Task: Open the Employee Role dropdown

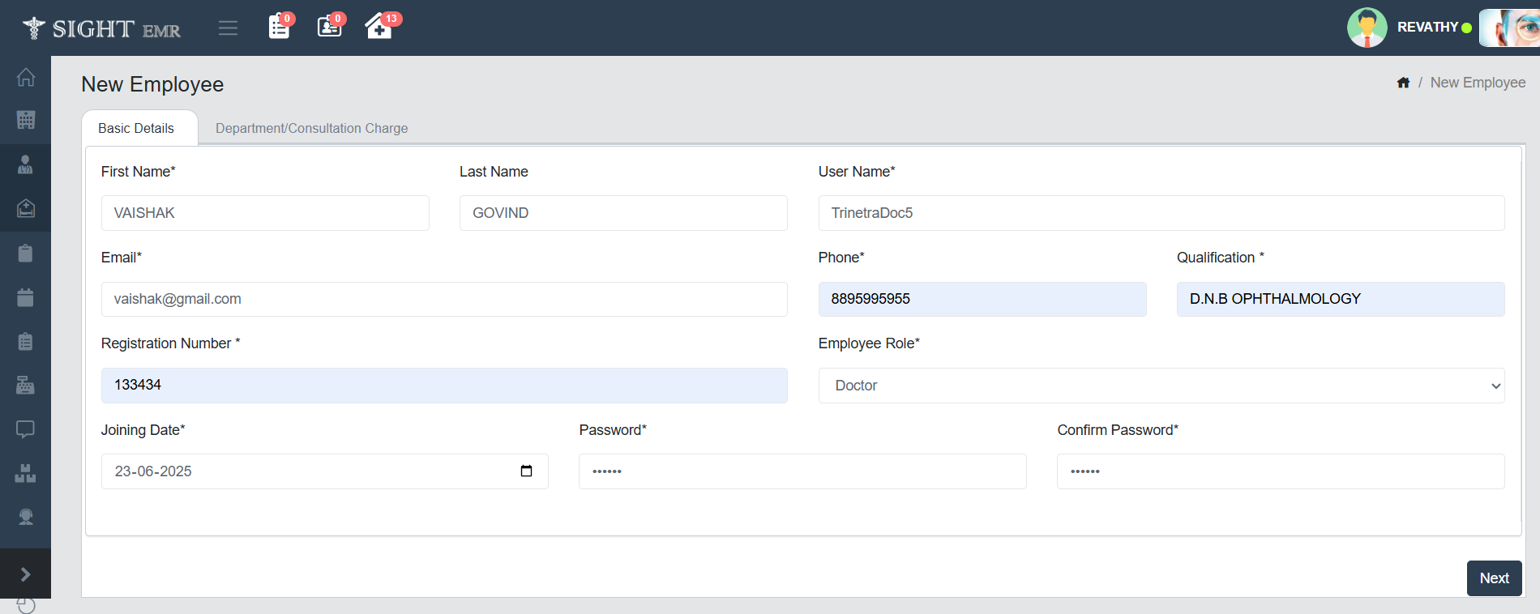Action: point(1161,386)
